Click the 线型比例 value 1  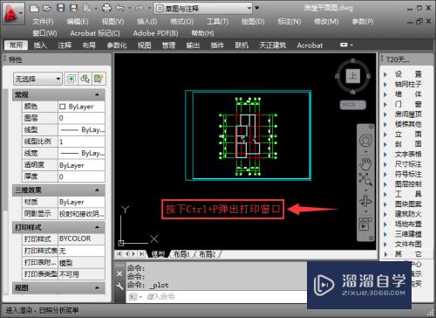(81, 142)
